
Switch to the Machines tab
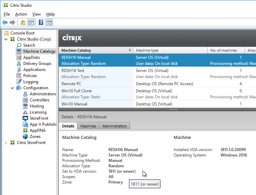coord(88,126)
